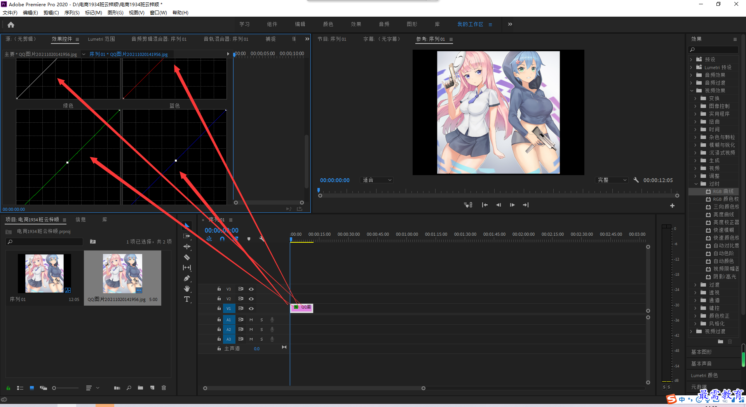The width and height of the screenshot is (746, 407).
Task: Select 序列 01 thumbnail in project panel
Action: (44, 273)
